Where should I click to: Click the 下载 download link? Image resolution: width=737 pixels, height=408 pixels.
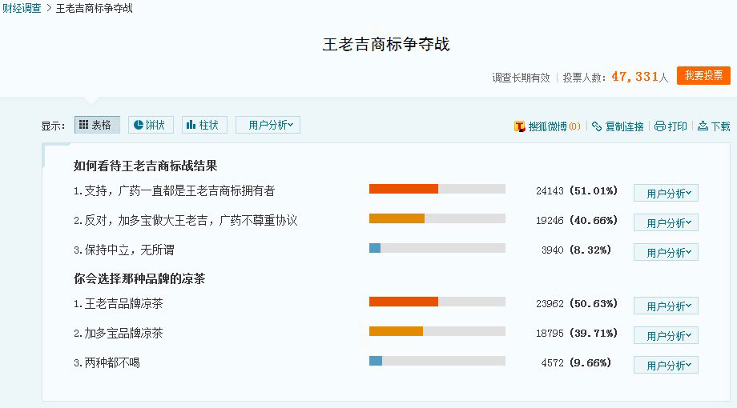point(720,126)
